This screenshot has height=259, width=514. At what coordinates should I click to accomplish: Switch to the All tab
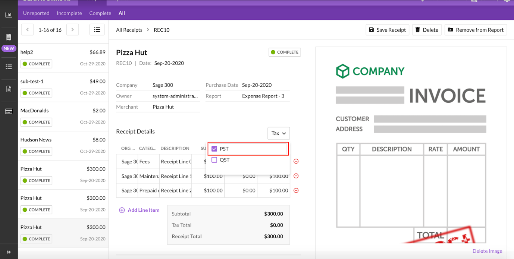pyautogui.click(x=122, y=13)
